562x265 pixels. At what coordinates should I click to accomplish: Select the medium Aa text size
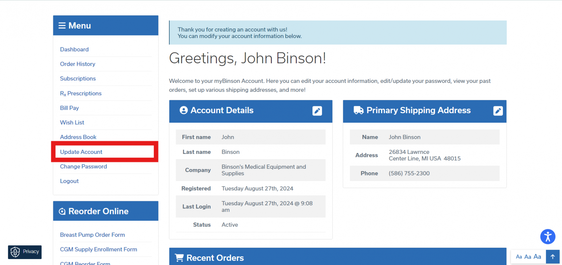528,257
